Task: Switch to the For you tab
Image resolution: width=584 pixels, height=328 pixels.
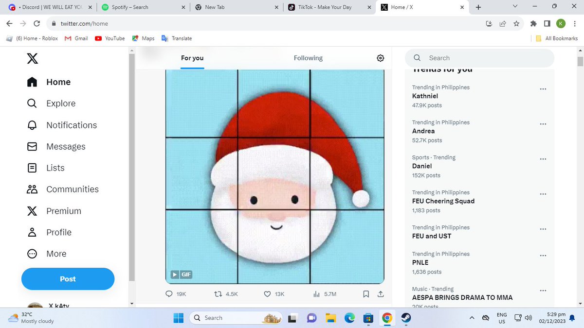Action: coord(192,58)
